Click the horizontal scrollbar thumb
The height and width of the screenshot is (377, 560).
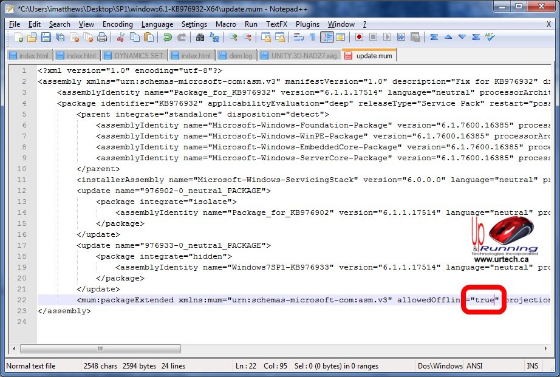[101, 349]
